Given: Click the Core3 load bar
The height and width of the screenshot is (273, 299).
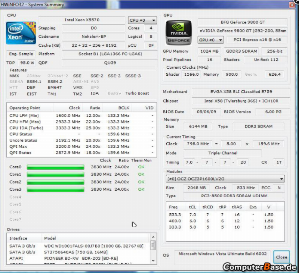Looking at the screenshot, I should (x=55, y=189).
